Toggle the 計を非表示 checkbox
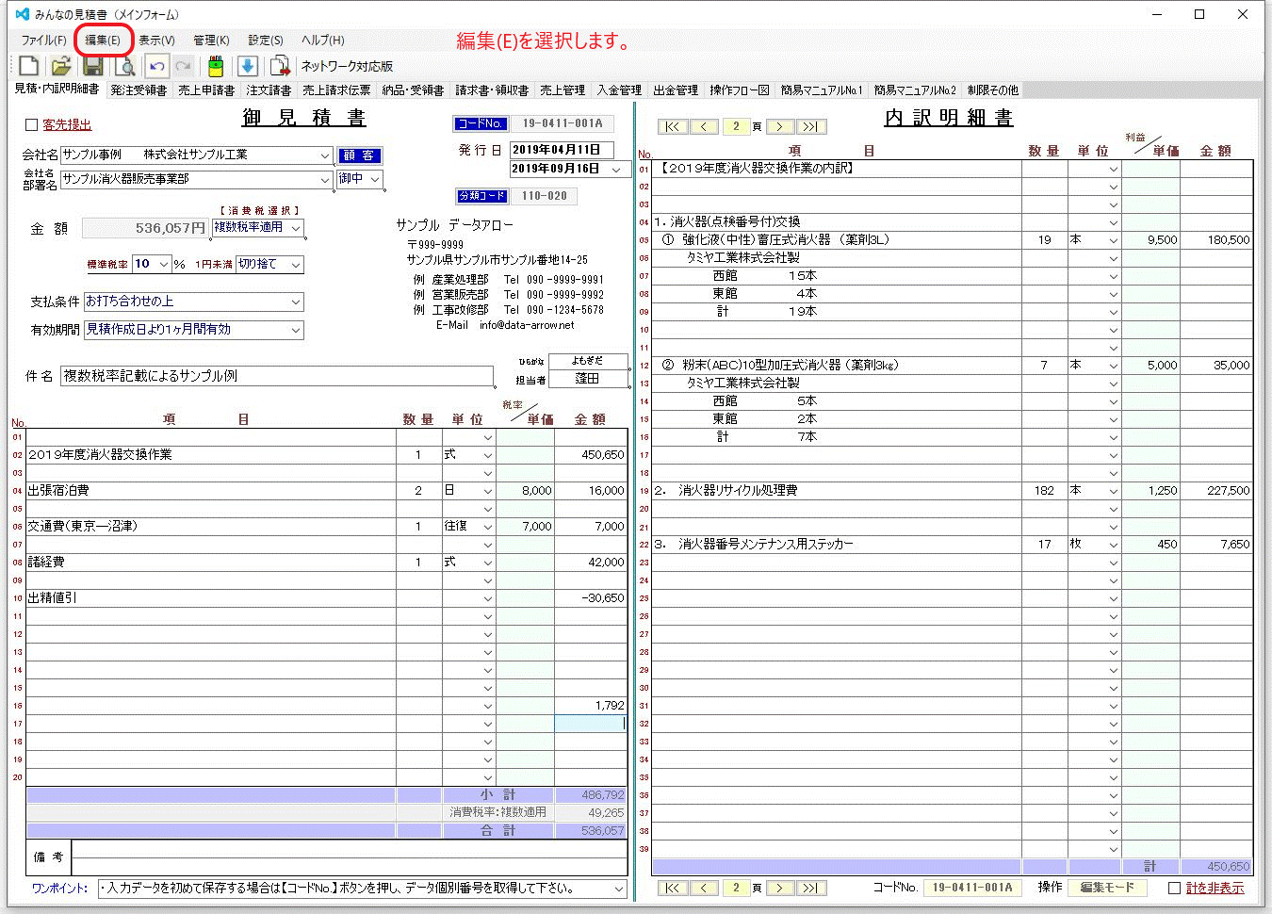This screenshot has height=914, width=1272. click(x=1174, y=888)
